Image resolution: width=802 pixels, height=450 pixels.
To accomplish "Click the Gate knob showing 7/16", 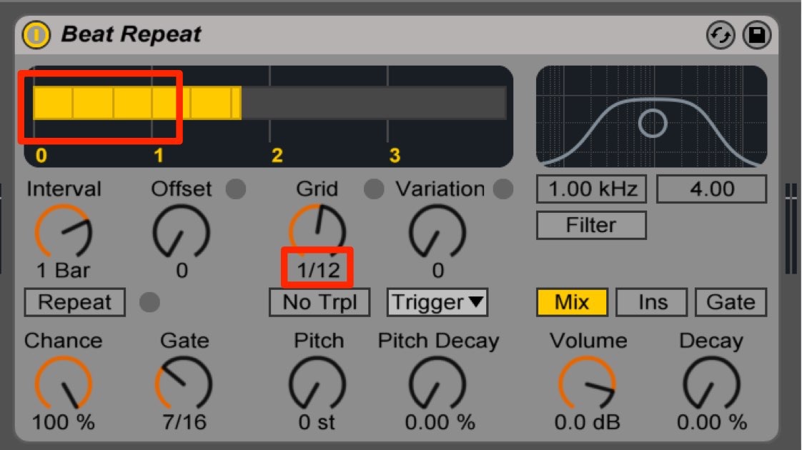I will click(184, 384).
